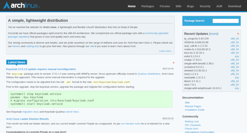Open the Keycloak 17.0.1-2 update news headline
Viewport: 247px width, 133px height.
tap(41, 69)
